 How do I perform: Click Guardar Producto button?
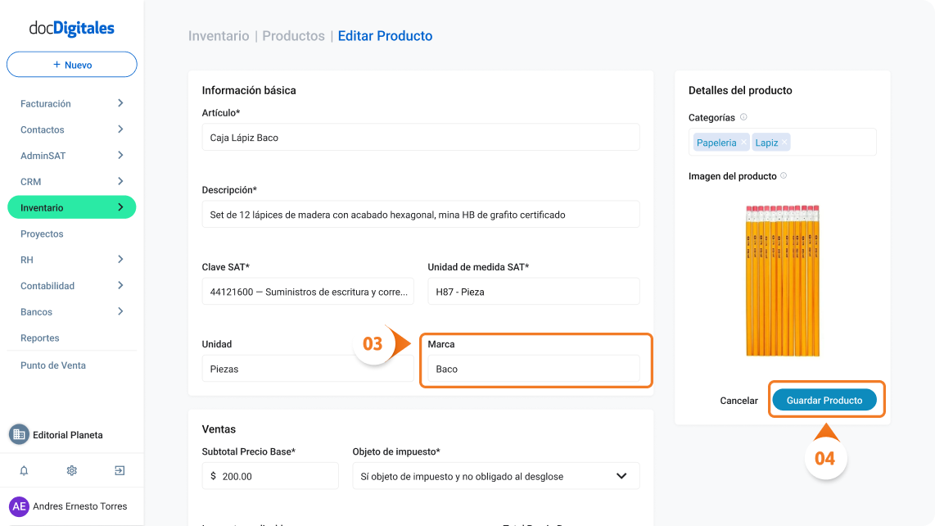pos(824,400)
